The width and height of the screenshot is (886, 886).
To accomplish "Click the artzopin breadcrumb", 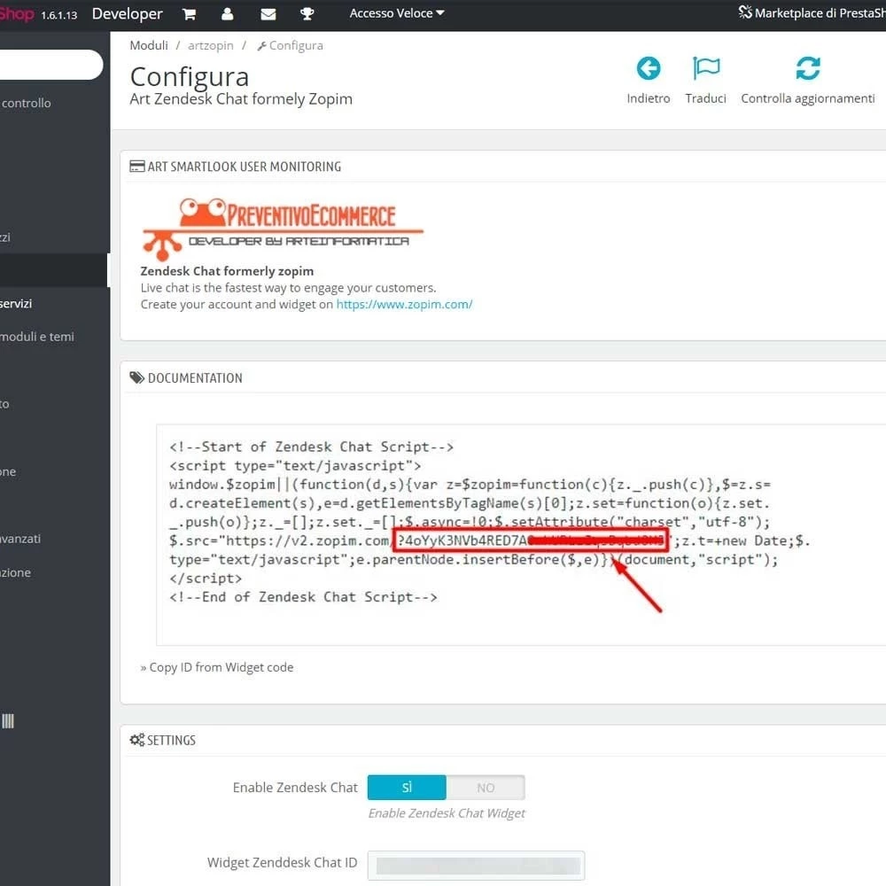I will 210,45.
